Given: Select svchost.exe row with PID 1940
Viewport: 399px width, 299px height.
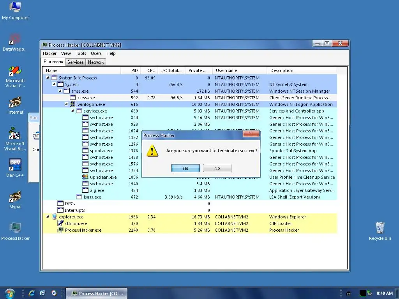Looking at the screenshot, I should (x=190, y=184).
